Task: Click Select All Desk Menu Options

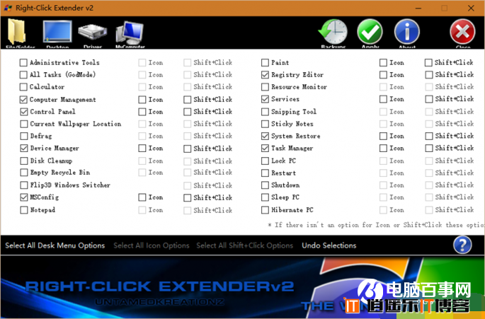Action: (x=55, y=245)
